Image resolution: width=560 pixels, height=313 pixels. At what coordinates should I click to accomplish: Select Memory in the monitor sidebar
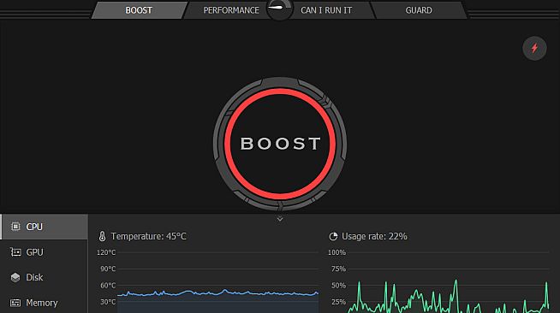pyautogui.click(x=44, y=303)
